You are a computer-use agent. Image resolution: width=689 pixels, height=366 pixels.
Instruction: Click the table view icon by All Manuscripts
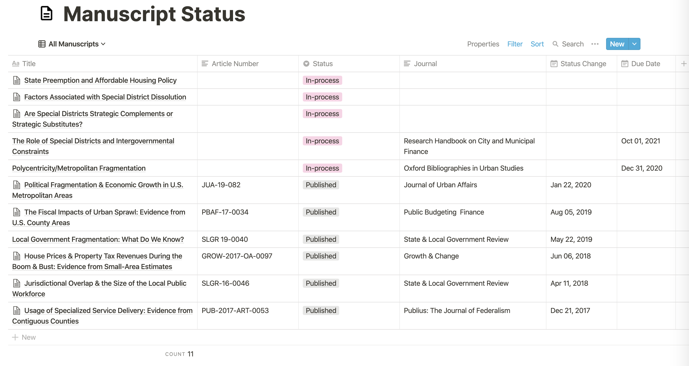pos(42,44)
